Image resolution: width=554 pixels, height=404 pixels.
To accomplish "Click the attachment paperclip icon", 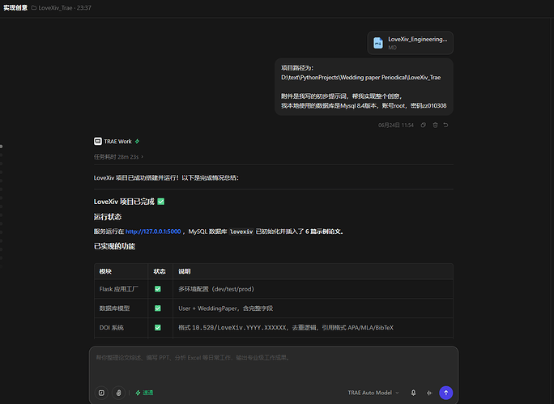I will click(x=118, y=393).
